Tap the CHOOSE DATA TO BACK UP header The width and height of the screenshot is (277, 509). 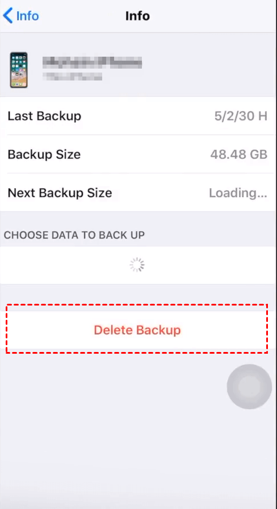click(x=74, y=235)
